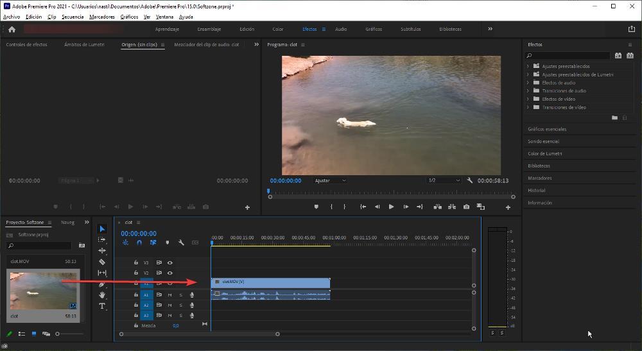Add a marker in the Program monitor
The width and height of the screenshot is (642, 351).
point(316,207)
